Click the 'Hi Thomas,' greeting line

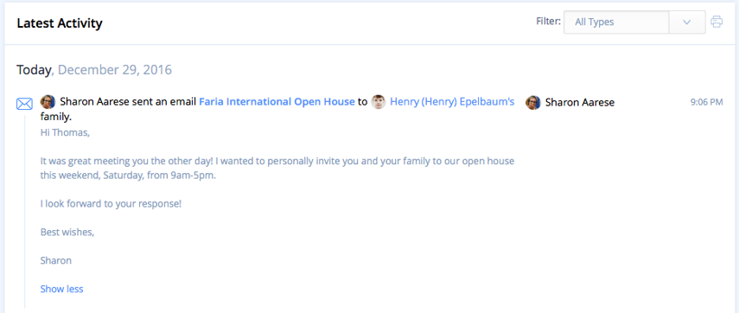click(65, 132)
